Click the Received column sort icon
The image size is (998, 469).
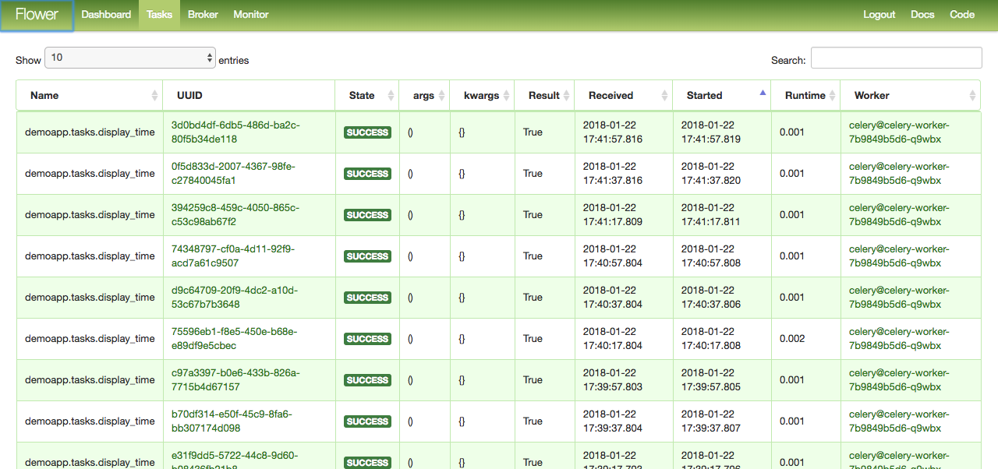point(664,95)
